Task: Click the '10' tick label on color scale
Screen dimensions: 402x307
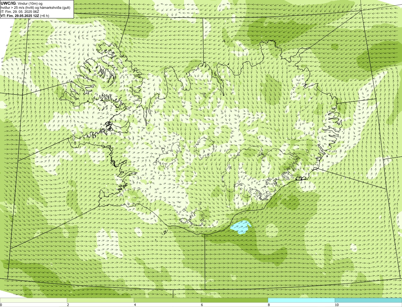Action: [x=336, y=305]
